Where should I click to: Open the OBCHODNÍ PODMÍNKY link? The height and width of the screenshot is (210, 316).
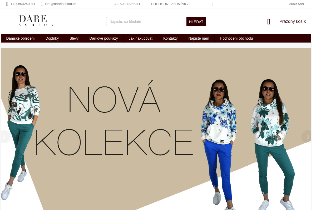point(170,4)
